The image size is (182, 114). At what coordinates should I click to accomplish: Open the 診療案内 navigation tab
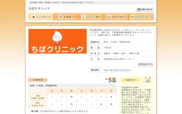coord(66,17)
